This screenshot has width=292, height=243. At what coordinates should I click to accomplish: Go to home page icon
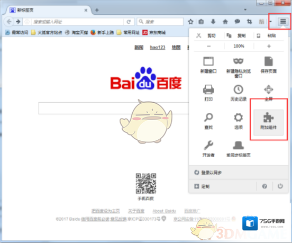point(225,22)
